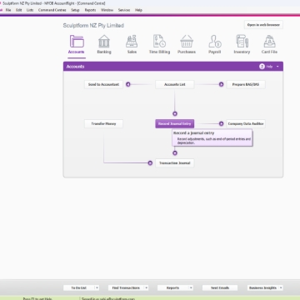Expand the Help dropdown arrow in Accounts header
The height and width of the screenshot is (300, 300).
[277, 67]
